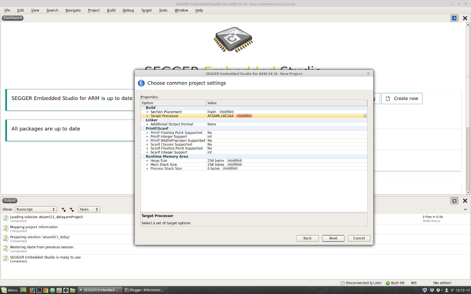Open the Terminal from the taskbar
471x294 pixels.
click(x=39, y=290)
